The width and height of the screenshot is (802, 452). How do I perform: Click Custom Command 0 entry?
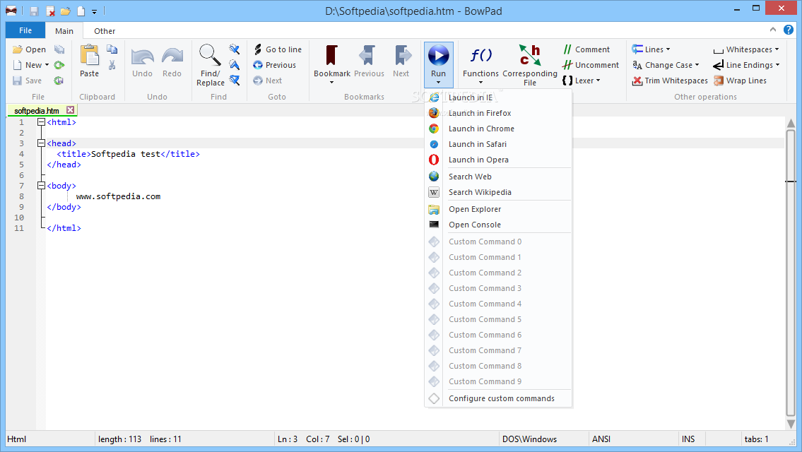(497, 242)
